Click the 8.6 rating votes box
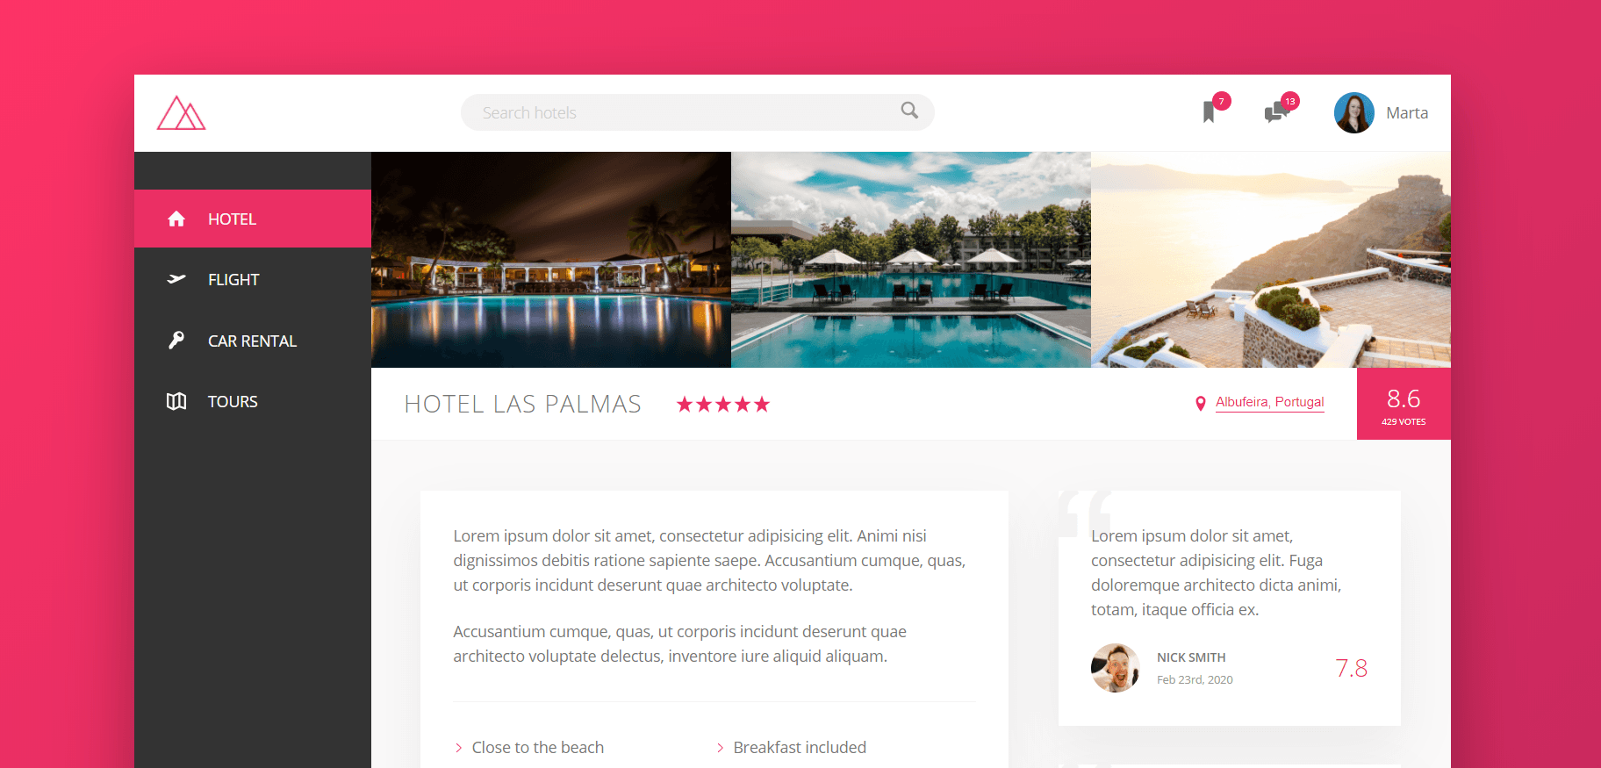 [x=1404, y=404]
